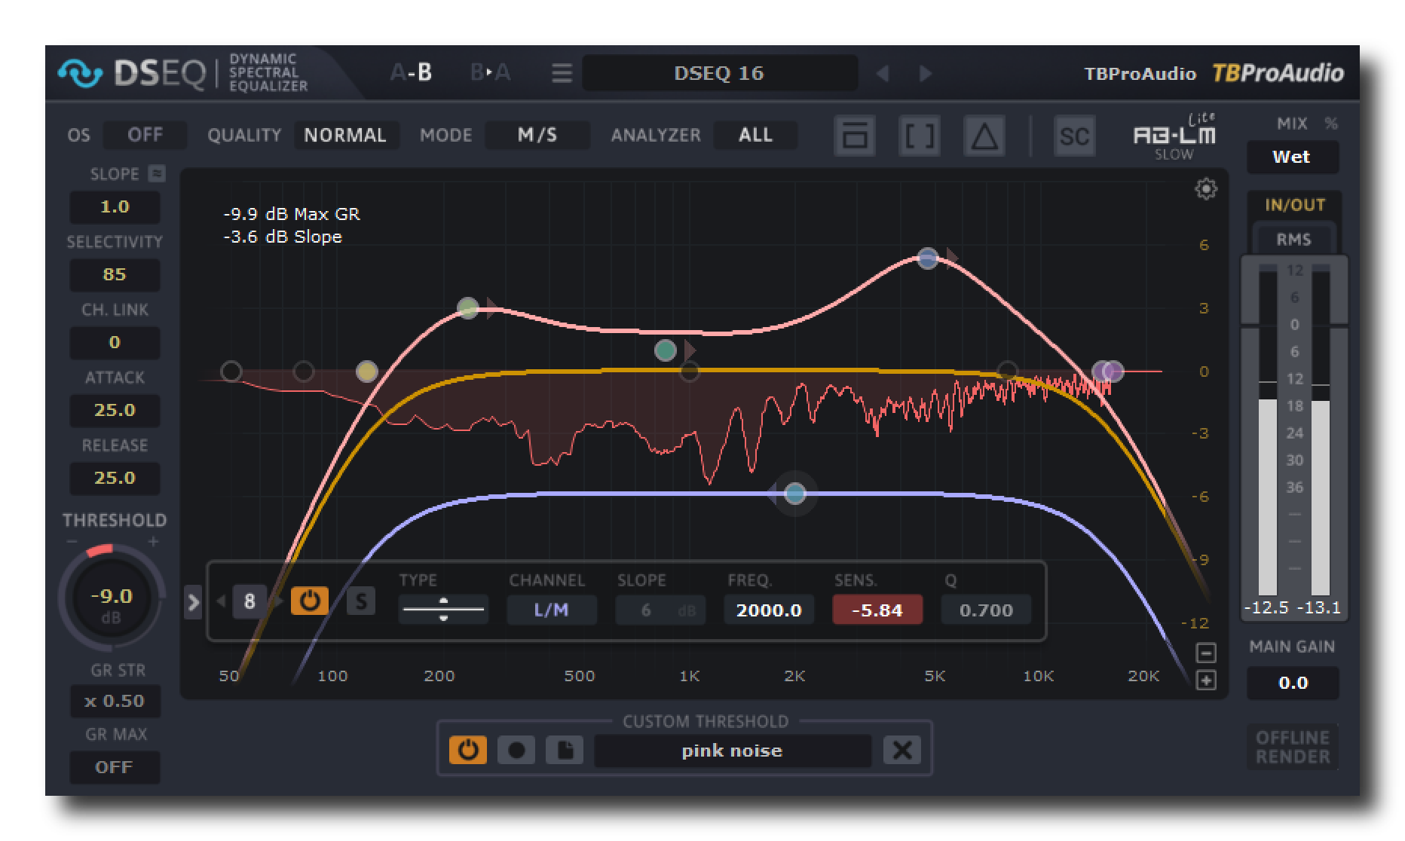Image resolution: width=1405 pixels, height=841 pixels.
Task: Zoom in graph with plus icon
Action: [x=1206, y=680]
